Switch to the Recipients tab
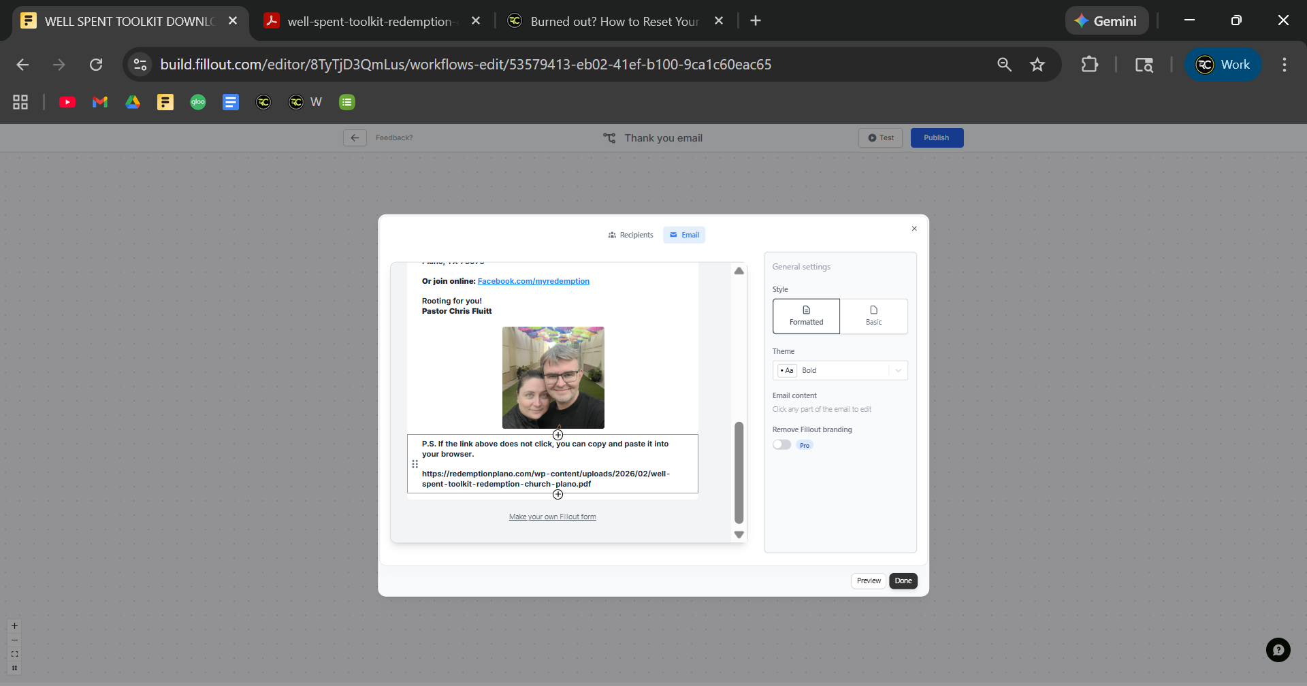The height and width of the screenshot is (686, 1307). (x=630, y=235)
